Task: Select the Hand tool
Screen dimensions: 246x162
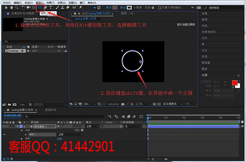Action: pyautogui.click(x=11, y=7)
